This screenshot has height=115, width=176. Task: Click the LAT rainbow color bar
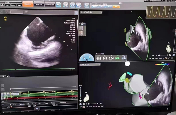(162, 64)
